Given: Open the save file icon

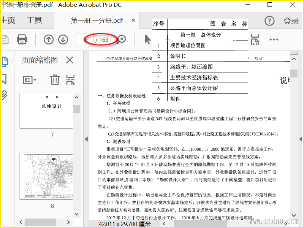Looking at the screenshot, I should [x=5, y=40].
